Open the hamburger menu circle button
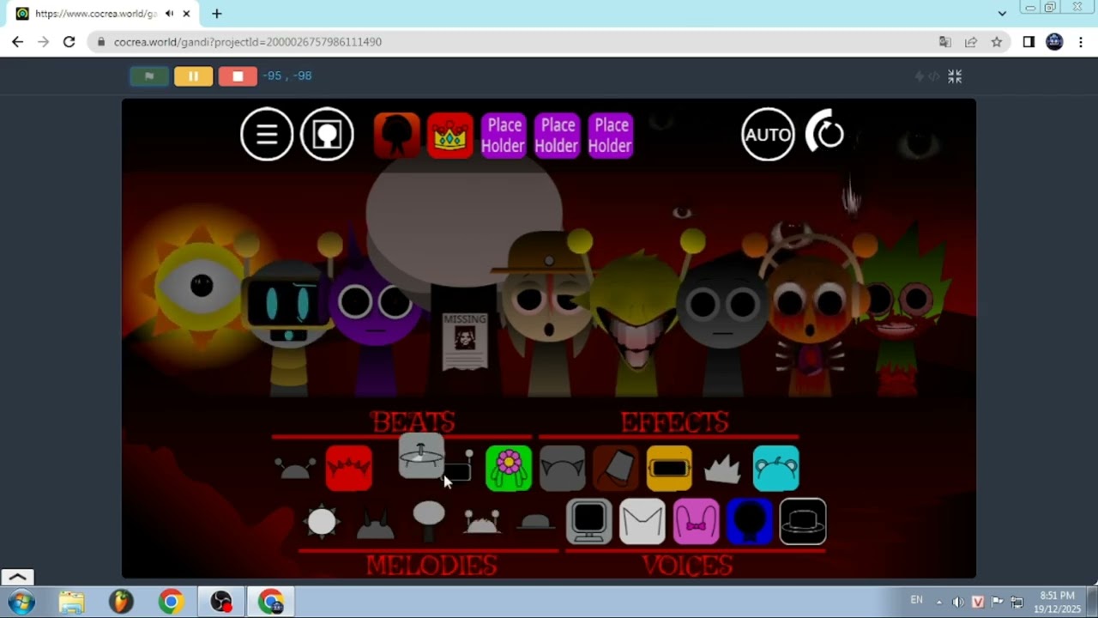1098x618 pixels. (267, 134)
